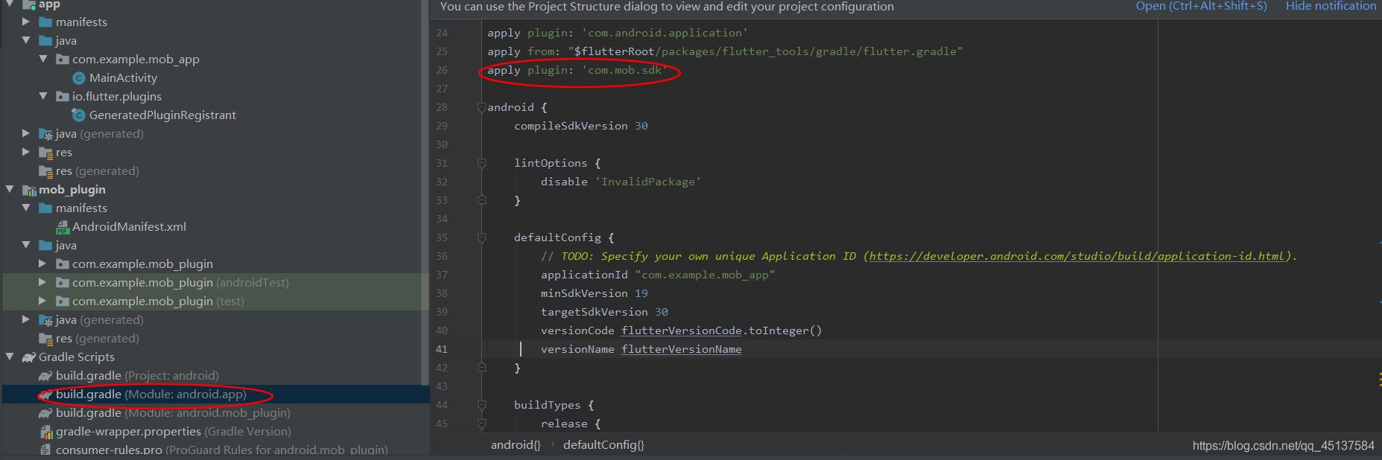This screenshot has width=1382, height=460.
Task: Click the AndroidManifest.xml file icon
Action: click(63, 227)
